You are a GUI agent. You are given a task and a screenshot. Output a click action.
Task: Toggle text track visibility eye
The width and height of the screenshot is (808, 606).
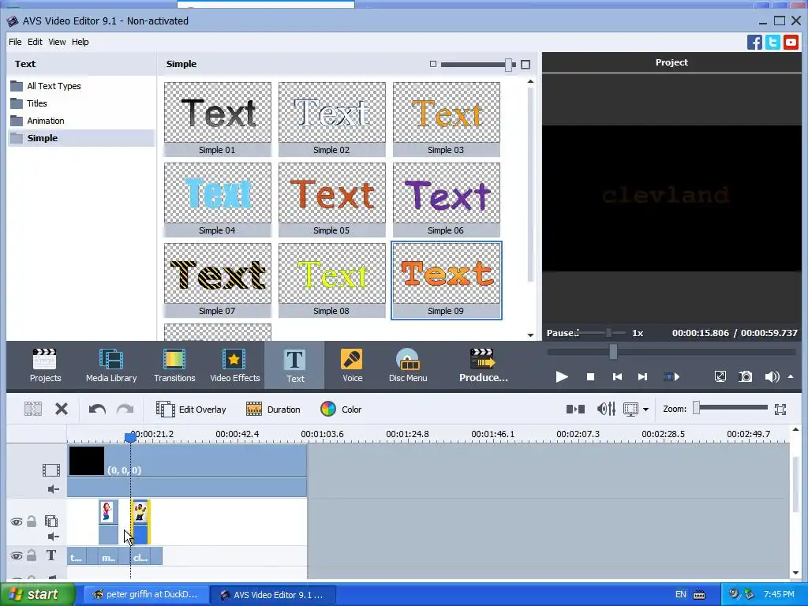point(17,555)
